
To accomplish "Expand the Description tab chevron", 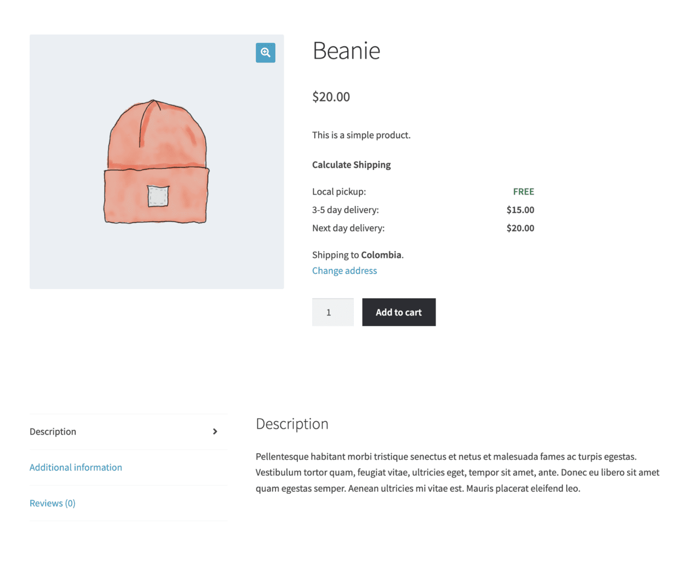I will 215,431.
